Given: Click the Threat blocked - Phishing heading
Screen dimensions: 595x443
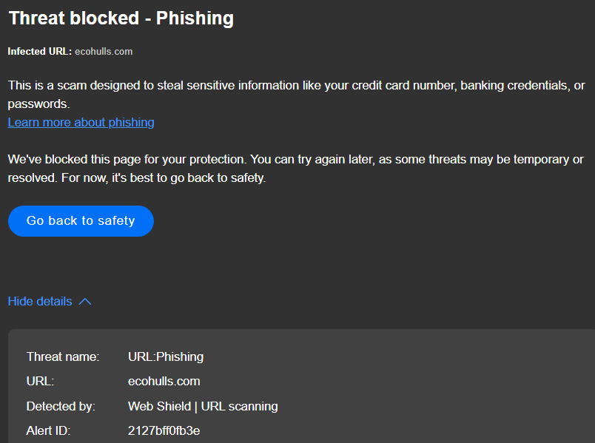Looking at the screenshot, I should (x=121, y=18).
